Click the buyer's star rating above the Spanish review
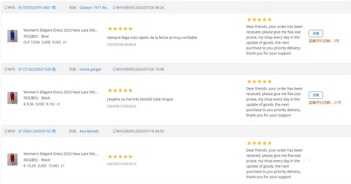Viewport: 351px width, 184px height. (x=120, y=29)
